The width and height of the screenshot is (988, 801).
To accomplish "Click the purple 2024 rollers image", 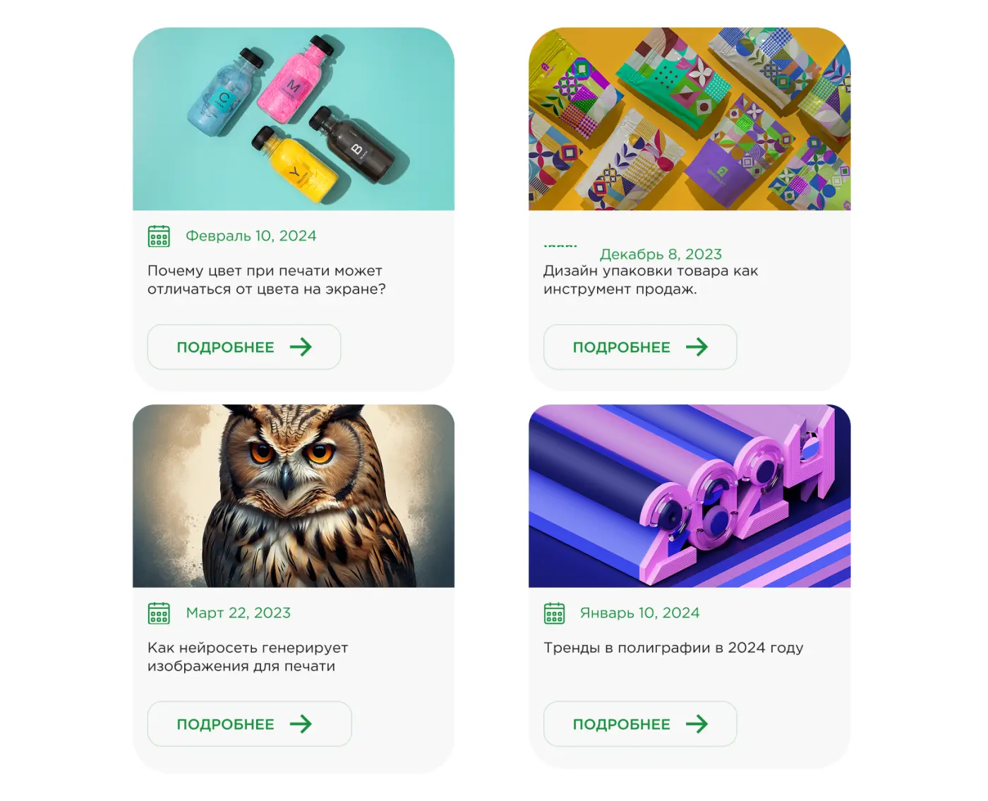I will [x=689, y=495].
